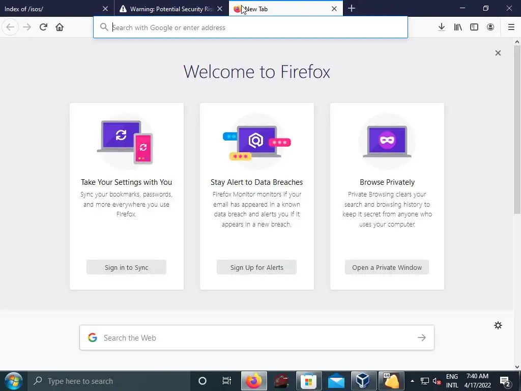Open the clock showing 7:40 AM
The image size is (521, 391).
pyautogui.click(x=477, y=381)
